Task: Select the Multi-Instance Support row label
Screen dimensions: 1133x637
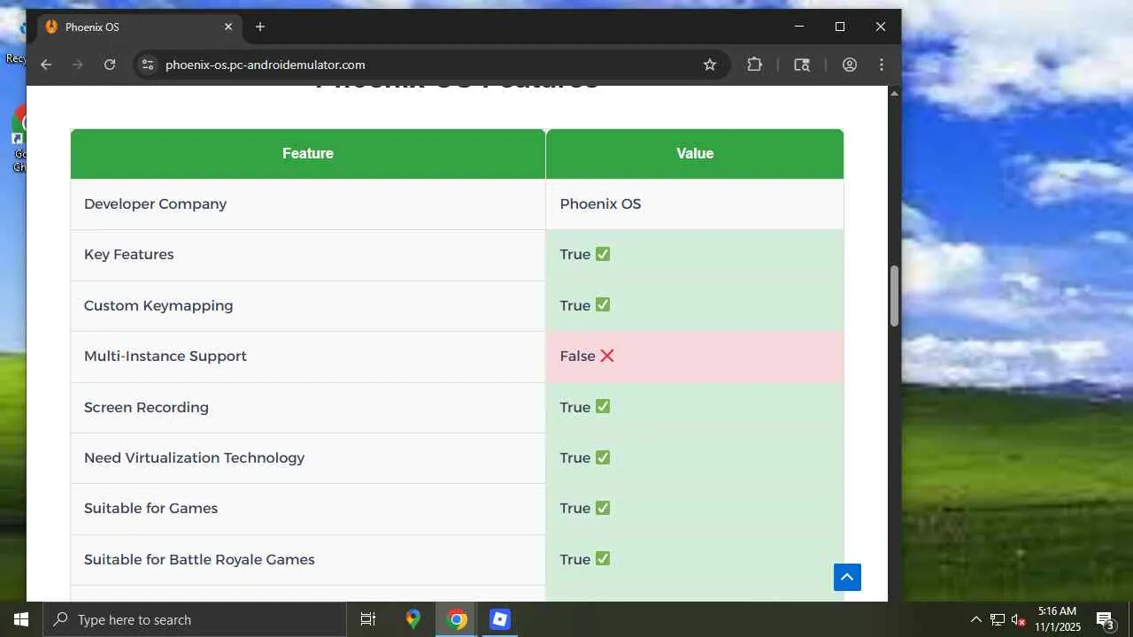Action: tap(166, 357)
